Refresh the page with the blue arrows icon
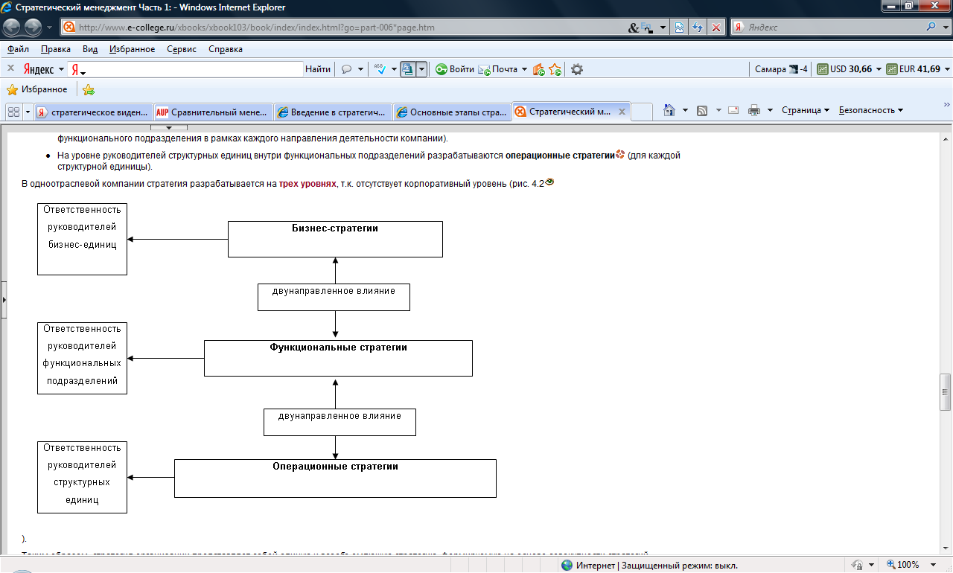This screenshot has height=573, width=953. [x=698, y=28]
